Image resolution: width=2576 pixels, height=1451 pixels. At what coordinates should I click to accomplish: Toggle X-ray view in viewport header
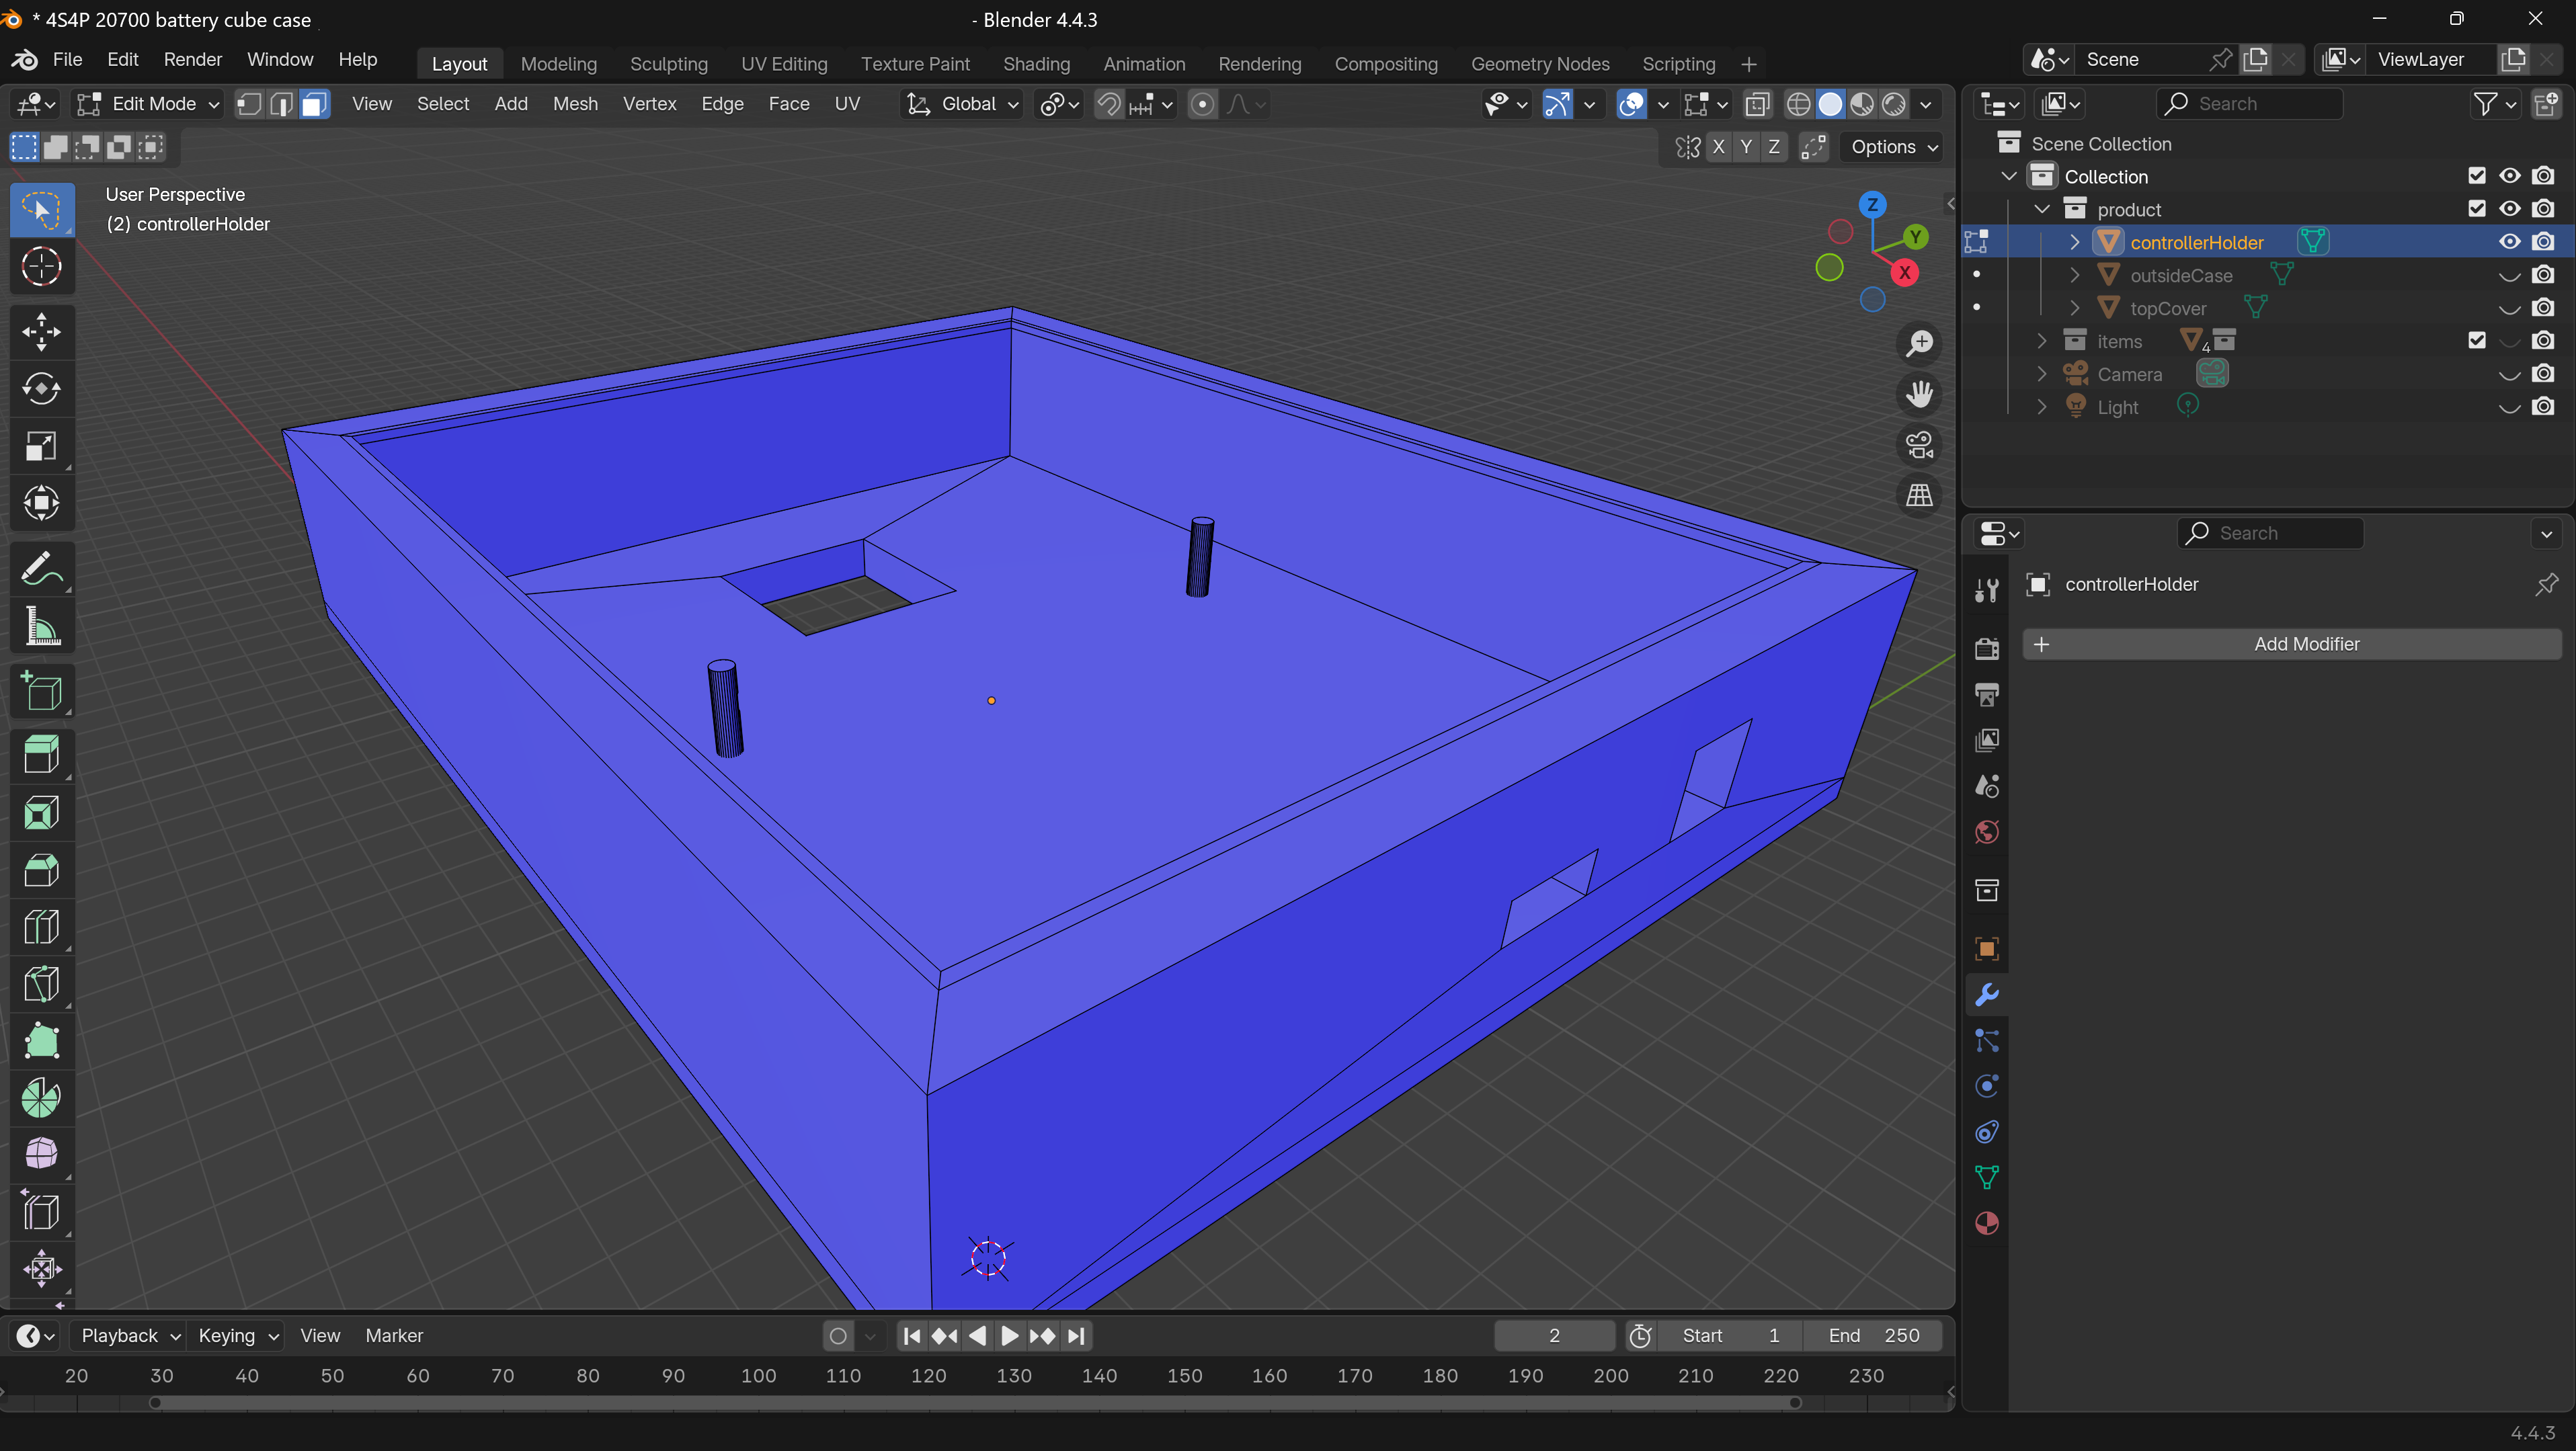(x=1757, y=104)
